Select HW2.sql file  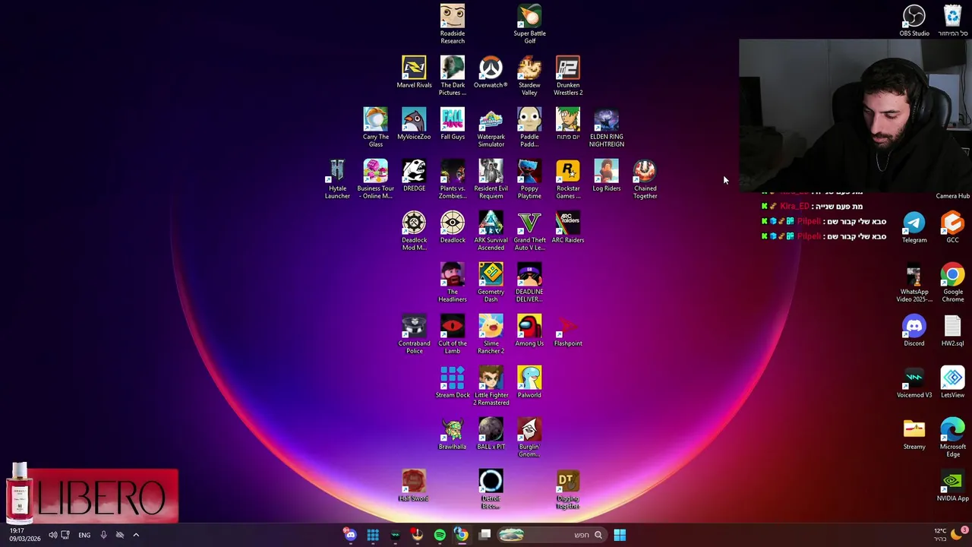952,330
